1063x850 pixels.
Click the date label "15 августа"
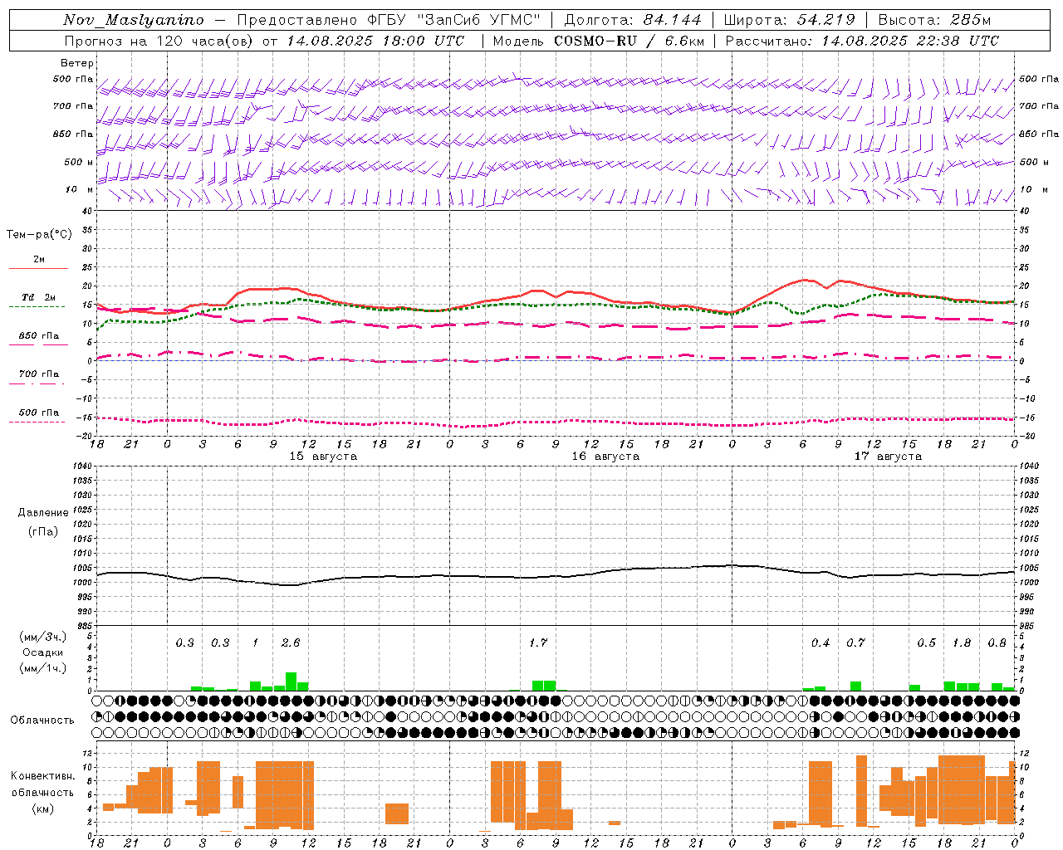point(323,457)
